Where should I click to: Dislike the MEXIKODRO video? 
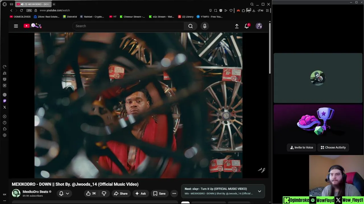click(104, 194)
